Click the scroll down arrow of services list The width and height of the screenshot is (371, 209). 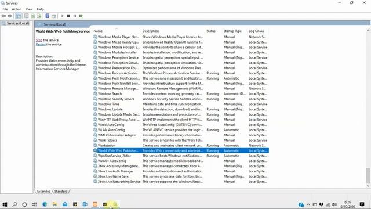pos(368,186)
